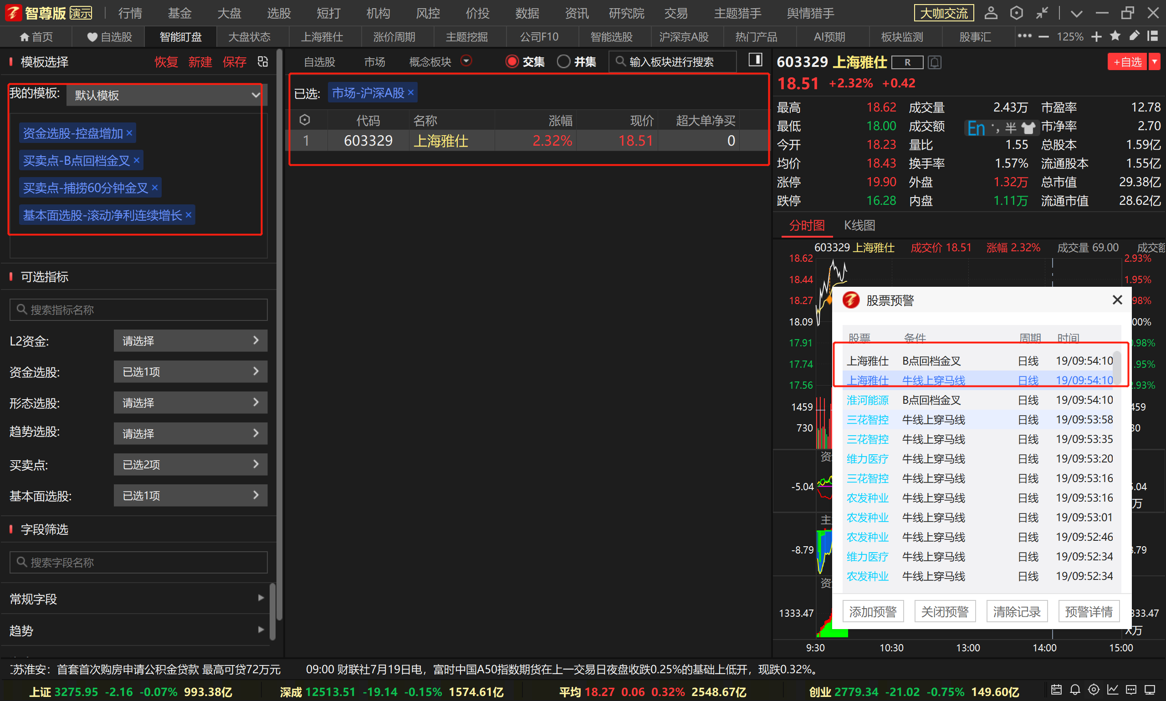Click the R badge beside stock name
This screenshot has width=1166, height=701.
(907, 62)
